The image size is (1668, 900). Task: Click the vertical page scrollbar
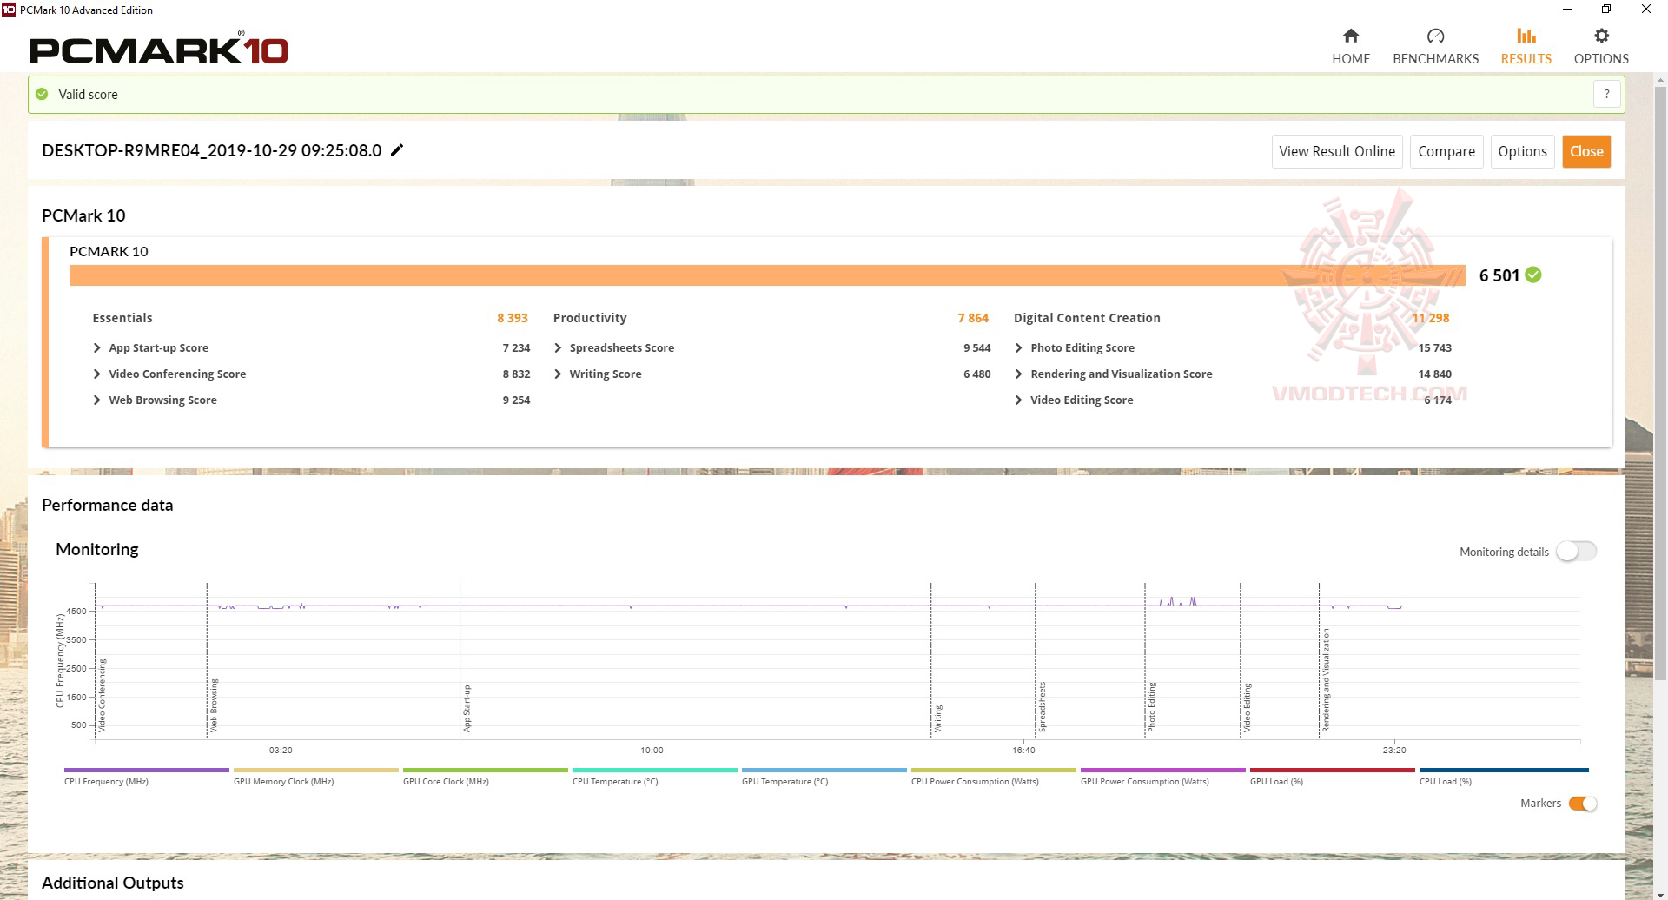[x=1660, y=382]
